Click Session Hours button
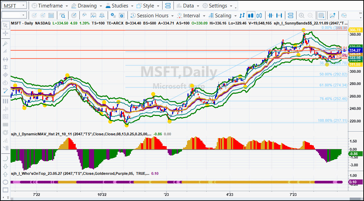This screenshot has width=364, height=201. 150,16
